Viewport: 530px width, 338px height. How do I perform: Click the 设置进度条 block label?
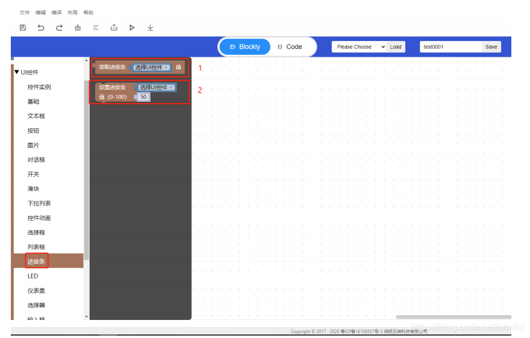112,87
